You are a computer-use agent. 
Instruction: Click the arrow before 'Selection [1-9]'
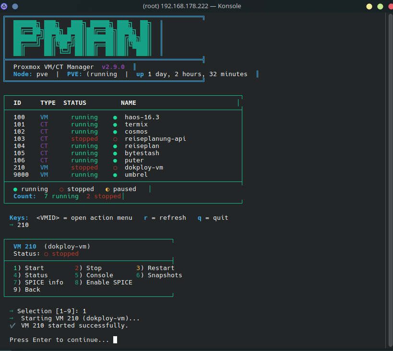tap(12, 311)
